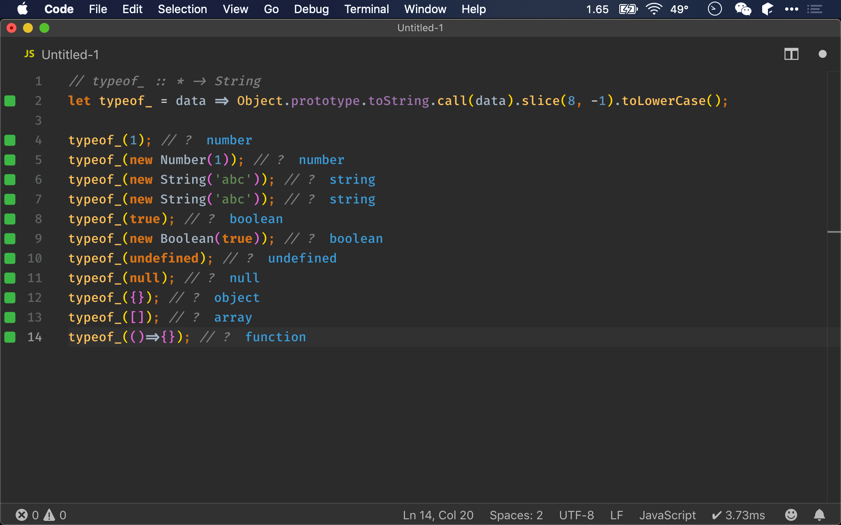Click the warnings triangle icon in the status bar
The width and height of the screenshot is (841, 525).
click(49, 515)
